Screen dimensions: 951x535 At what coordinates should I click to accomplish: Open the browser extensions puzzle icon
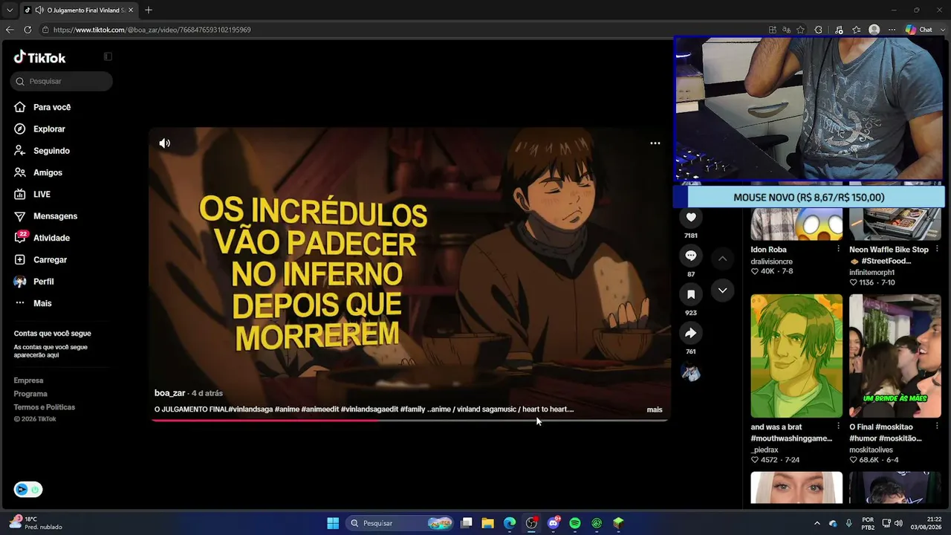(818, 30)
